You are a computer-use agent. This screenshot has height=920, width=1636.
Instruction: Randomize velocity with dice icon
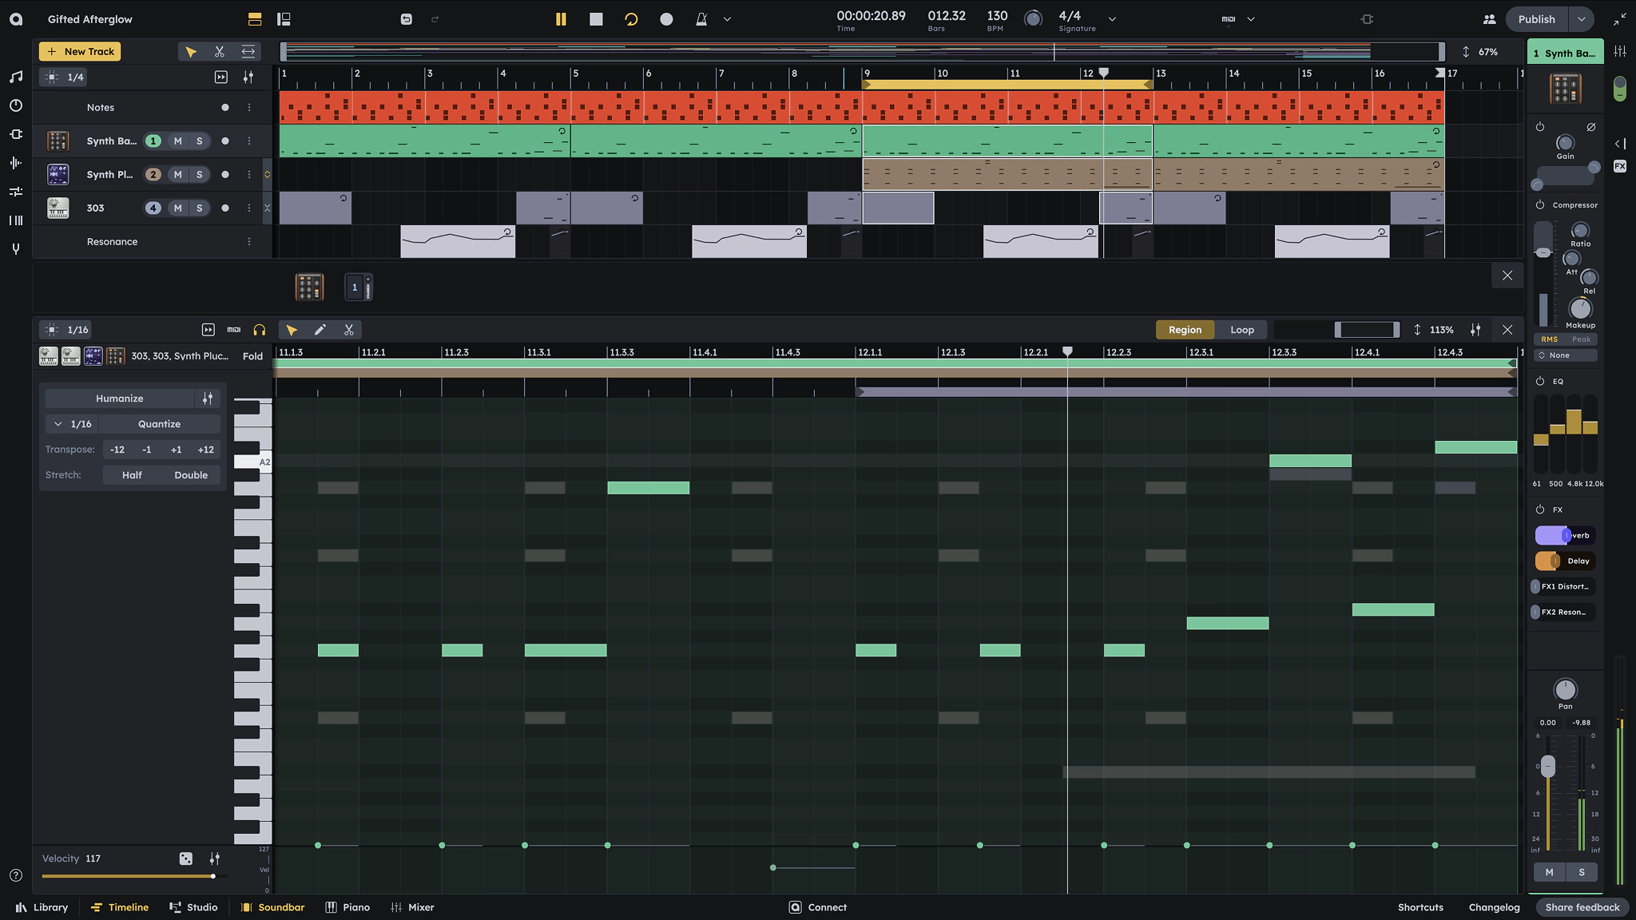[185, 859]
